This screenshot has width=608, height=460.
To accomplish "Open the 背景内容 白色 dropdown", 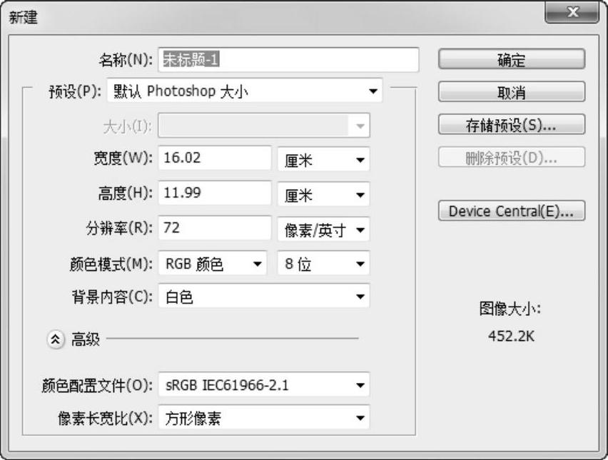I will (x=263, y=297).
